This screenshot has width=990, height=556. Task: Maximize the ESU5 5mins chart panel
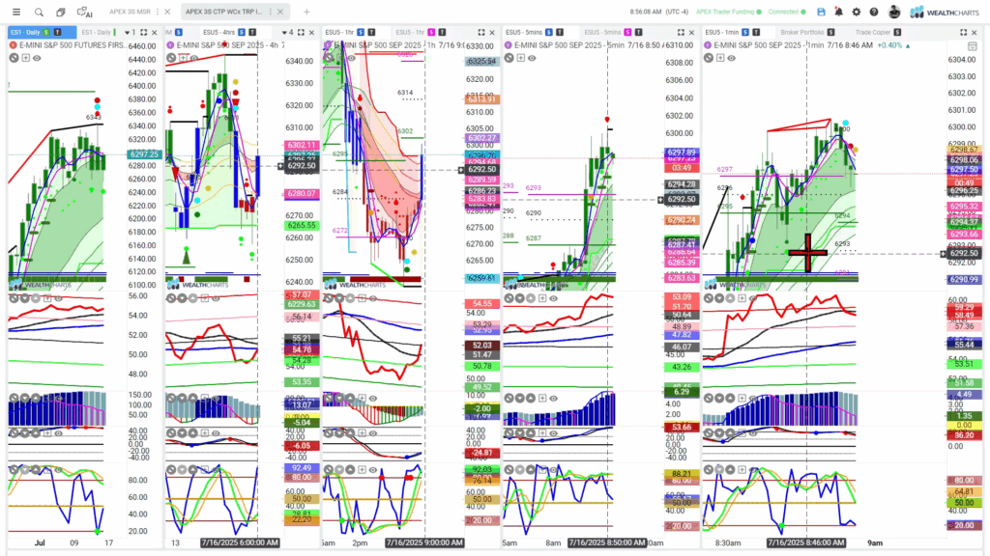[x=681, y=32]
